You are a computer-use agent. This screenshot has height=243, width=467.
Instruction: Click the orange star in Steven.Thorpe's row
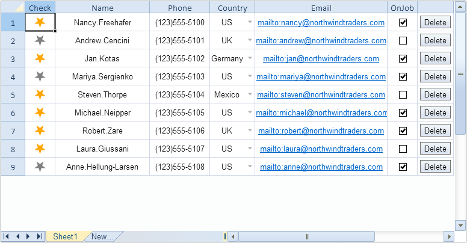pyautogui.click(x=40, y=94)
